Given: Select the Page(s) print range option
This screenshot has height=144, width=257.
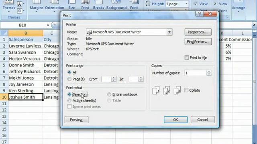Looking at the screenshot, I should tap(69, 79).
